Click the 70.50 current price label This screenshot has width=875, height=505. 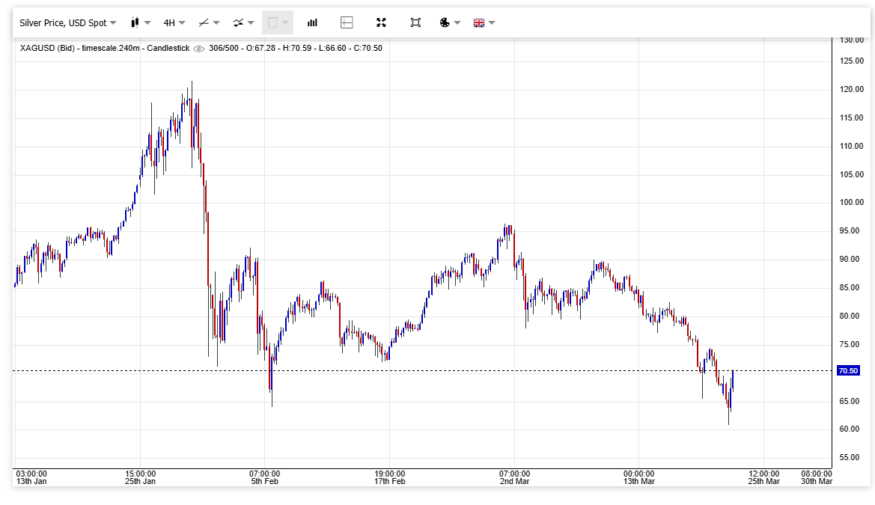point(848,371)
